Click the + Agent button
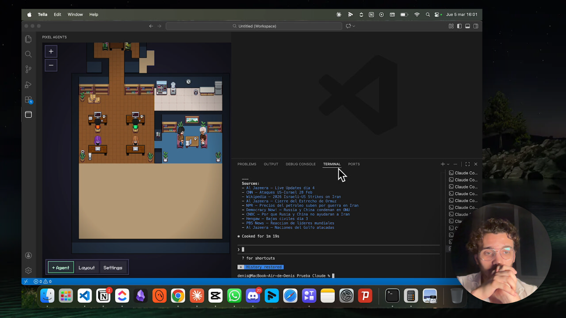The width and height of the screenshot is (566, 318). pyautogui.click(x=61, y=268)
